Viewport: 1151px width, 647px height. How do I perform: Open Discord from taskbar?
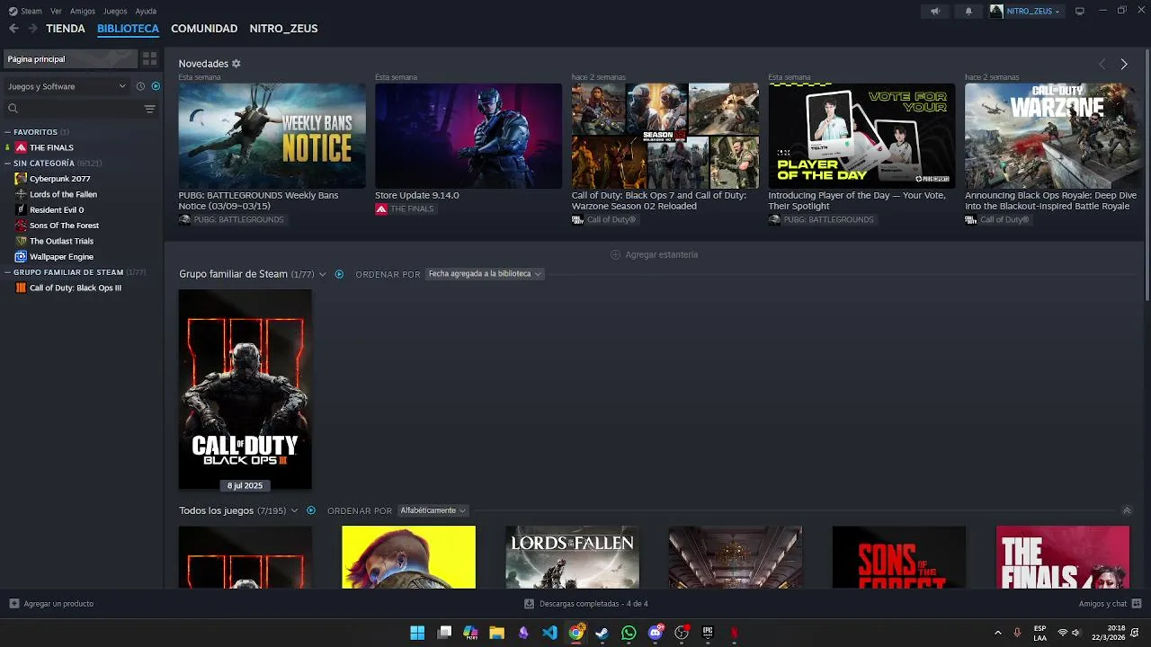(656, 633)
